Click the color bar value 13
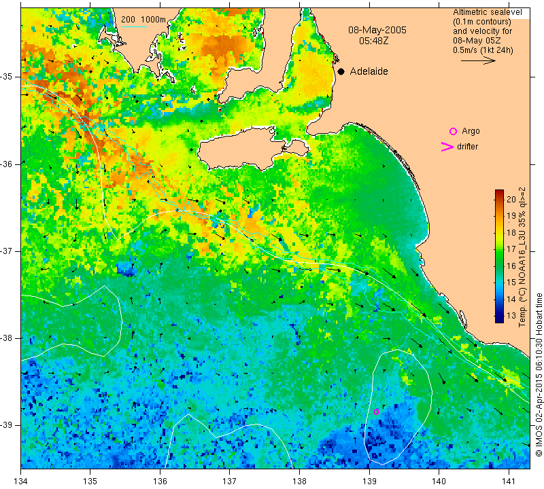The image size is (544, 489). click(511, 316)
